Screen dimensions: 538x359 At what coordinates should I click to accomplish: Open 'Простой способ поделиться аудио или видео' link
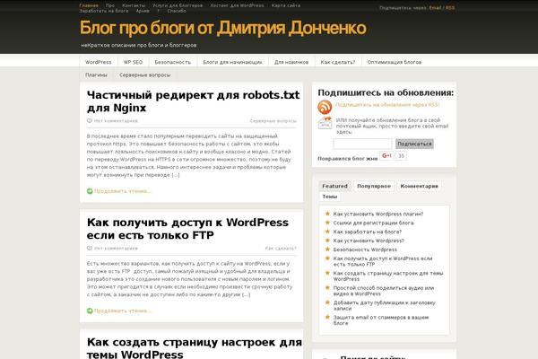[384, 291]
